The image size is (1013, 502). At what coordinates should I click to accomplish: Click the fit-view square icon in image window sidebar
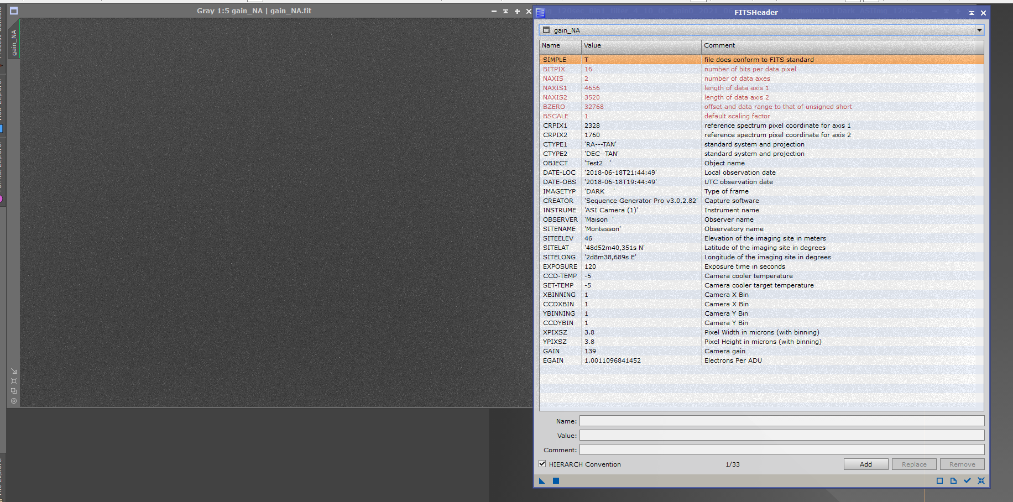(x=14, y=381)
